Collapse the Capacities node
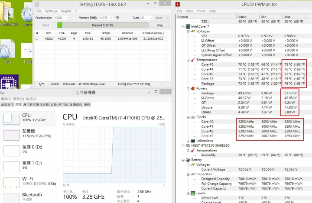The width and height of the screenshot is (312, 203). (188, 174)
